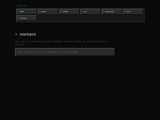Click the paragraph about contact methods
Viewport: 160px width, 120px height.
point(61,43)
